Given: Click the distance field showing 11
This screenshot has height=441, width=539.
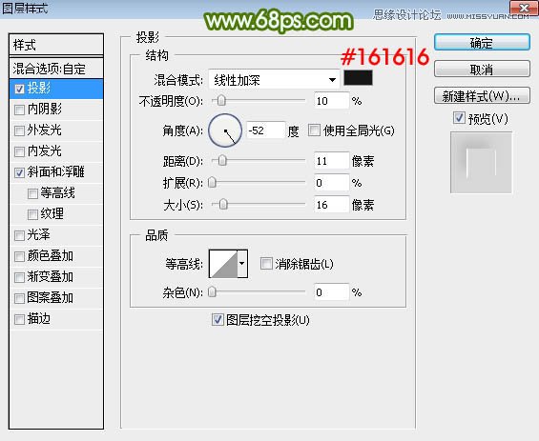Looking at the screenshot, I should 331,161.
